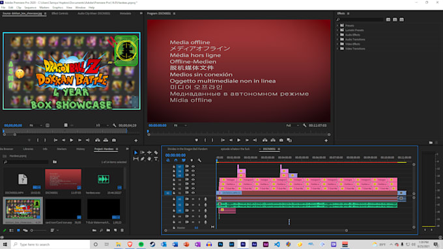
Task: Switch Project panel to list view
Action: [11, 230]
